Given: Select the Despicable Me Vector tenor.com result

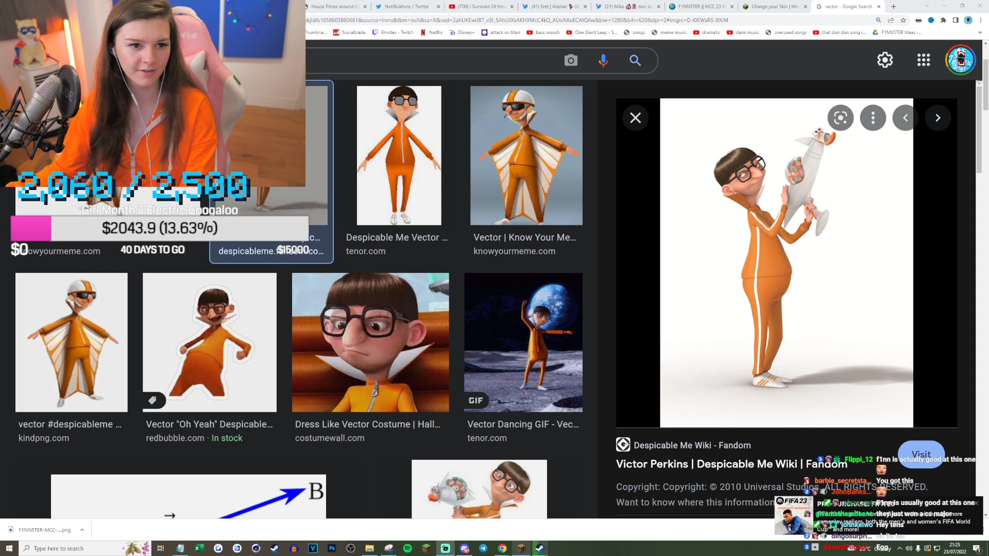Looking at the screenshot, I should pyautogui.click(x=399, y=155).
